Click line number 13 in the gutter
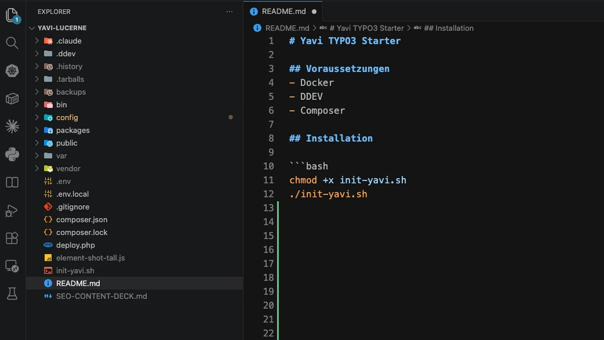Image resolution: width=604 pixels, height=340 pixels. point(268,208)
